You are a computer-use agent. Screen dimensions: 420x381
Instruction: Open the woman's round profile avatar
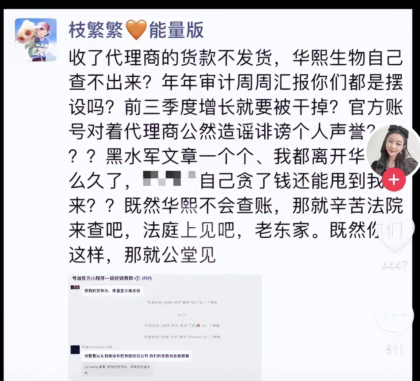[x=393, y=152]
